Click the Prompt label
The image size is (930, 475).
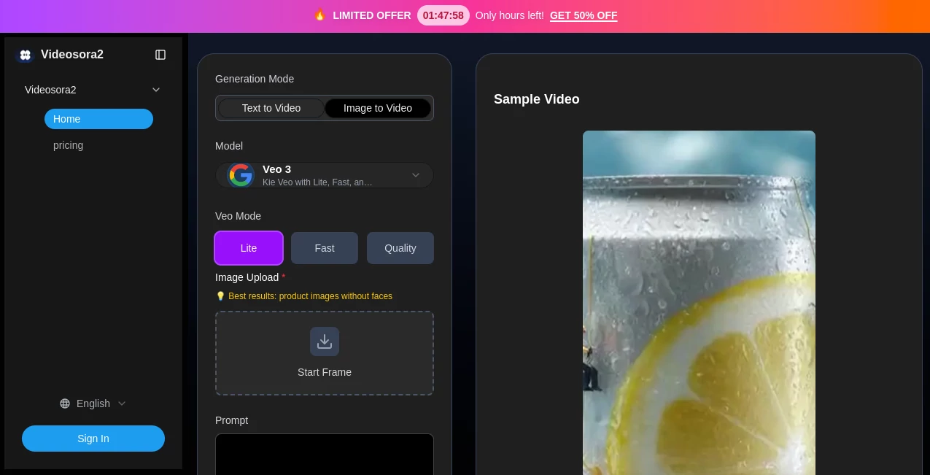[231, 420]
